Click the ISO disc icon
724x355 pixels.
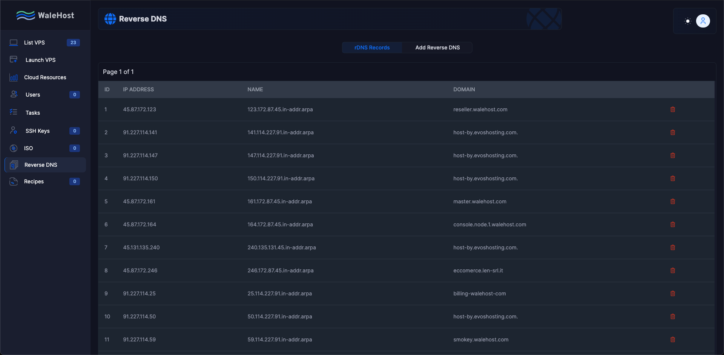tap(14, 148)
